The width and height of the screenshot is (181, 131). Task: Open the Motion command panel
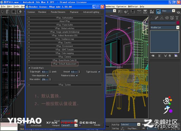click(167, 18)
